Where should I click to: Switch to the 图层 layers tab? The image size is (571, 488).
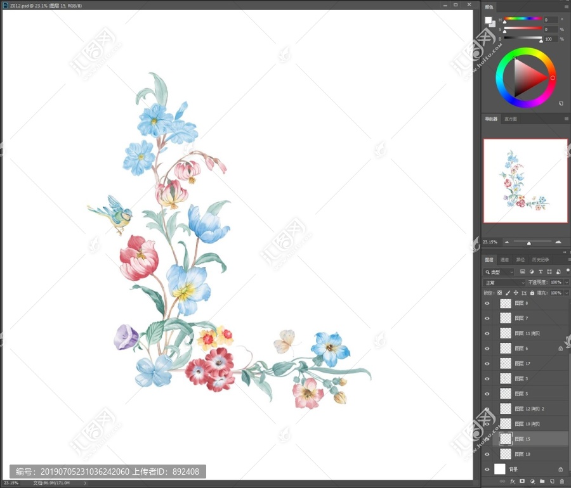(x=489, y=260)
